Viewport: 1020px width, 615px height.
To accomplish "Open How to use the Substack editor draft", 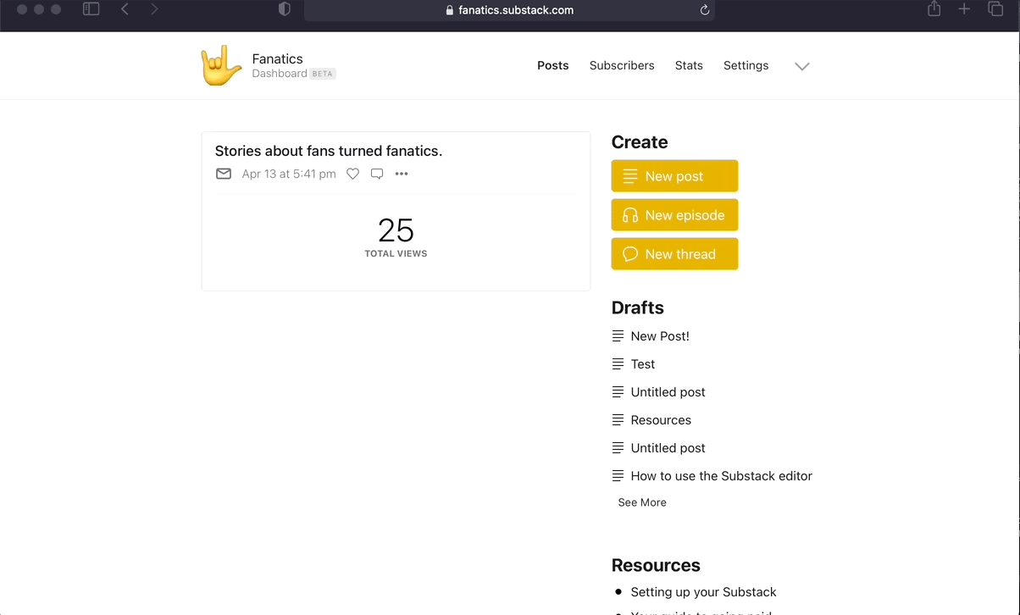I will pyautogui.click(x=722, y=476).
